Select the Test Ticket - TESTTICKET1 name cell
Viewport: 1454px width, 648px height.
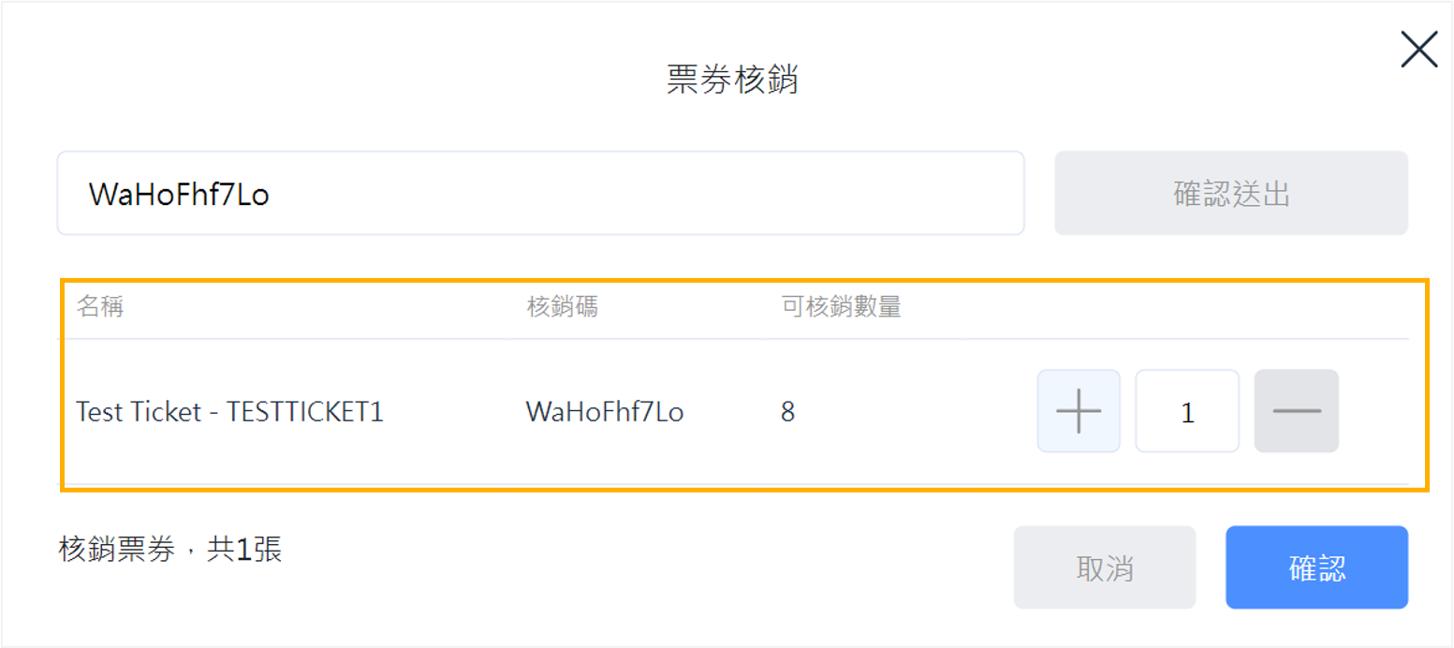click(229, 412)
